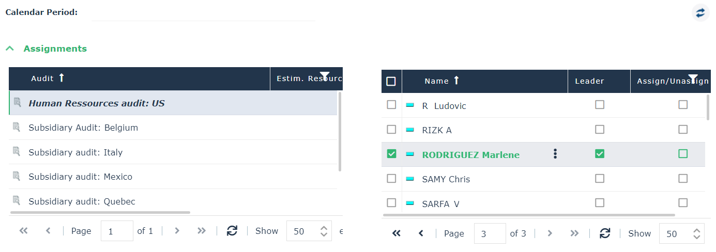Collapse the Assignments section
The width and height of the screenshot is (716, 252).
pyautogui.click(x=10, y=49)
